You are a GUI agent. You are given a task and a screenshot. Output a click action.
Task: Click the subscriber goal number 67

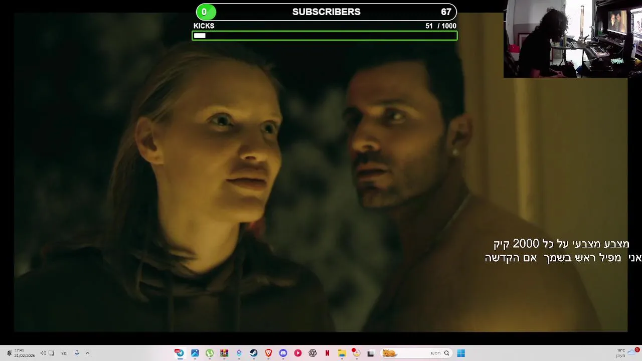[446, 12]
